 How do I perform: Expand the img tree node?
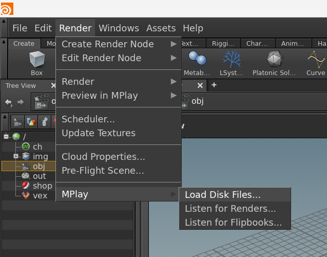[x=15, y=156]
